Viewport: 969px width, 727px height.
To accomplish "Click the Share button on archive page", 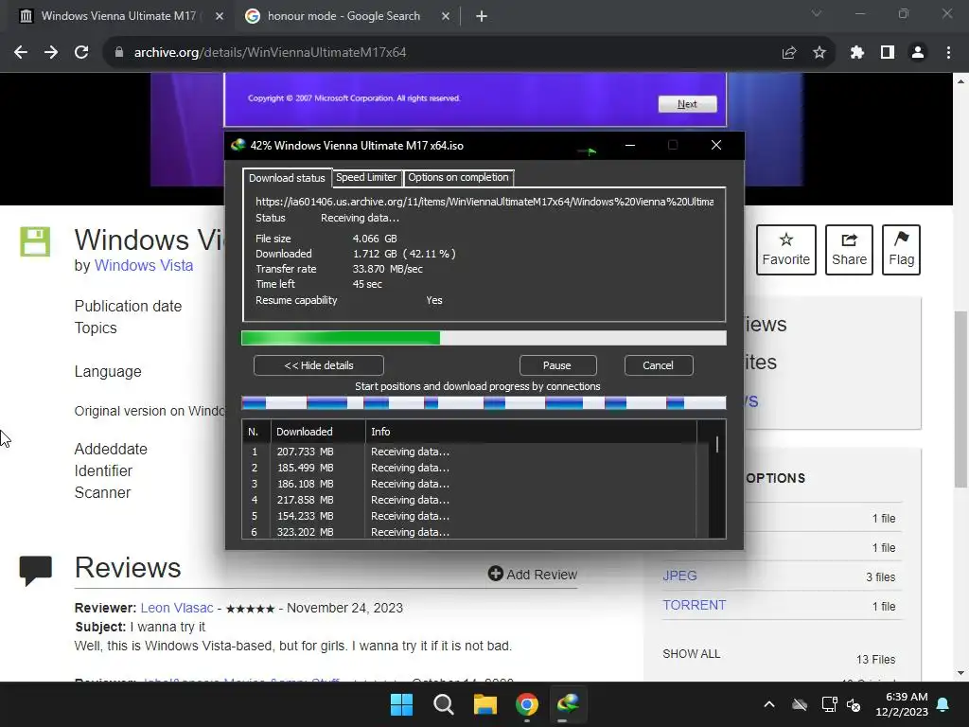I will click(x=849, y=250).
